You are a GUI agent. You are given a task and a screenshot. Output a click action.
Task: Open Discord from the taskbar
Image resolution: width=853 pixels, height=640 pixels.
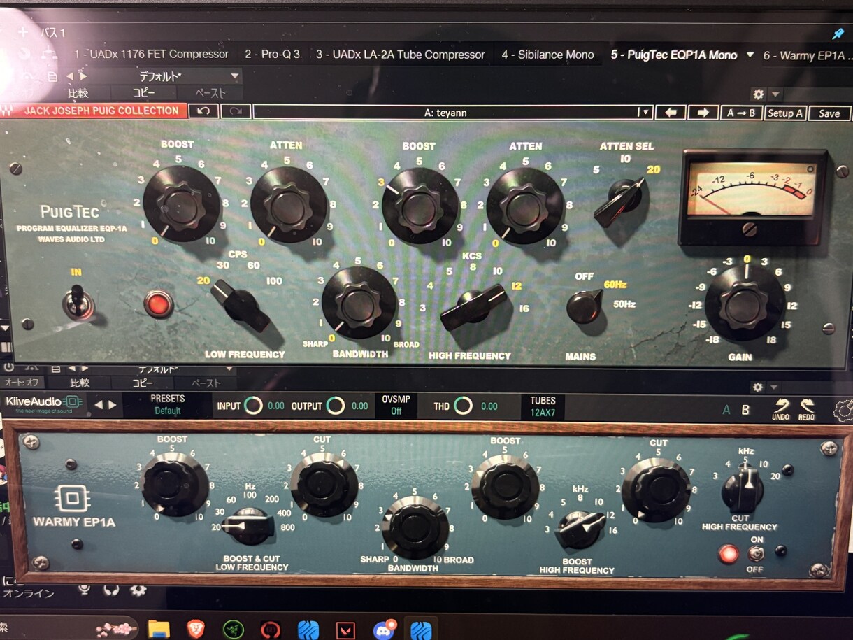point(383,630)
